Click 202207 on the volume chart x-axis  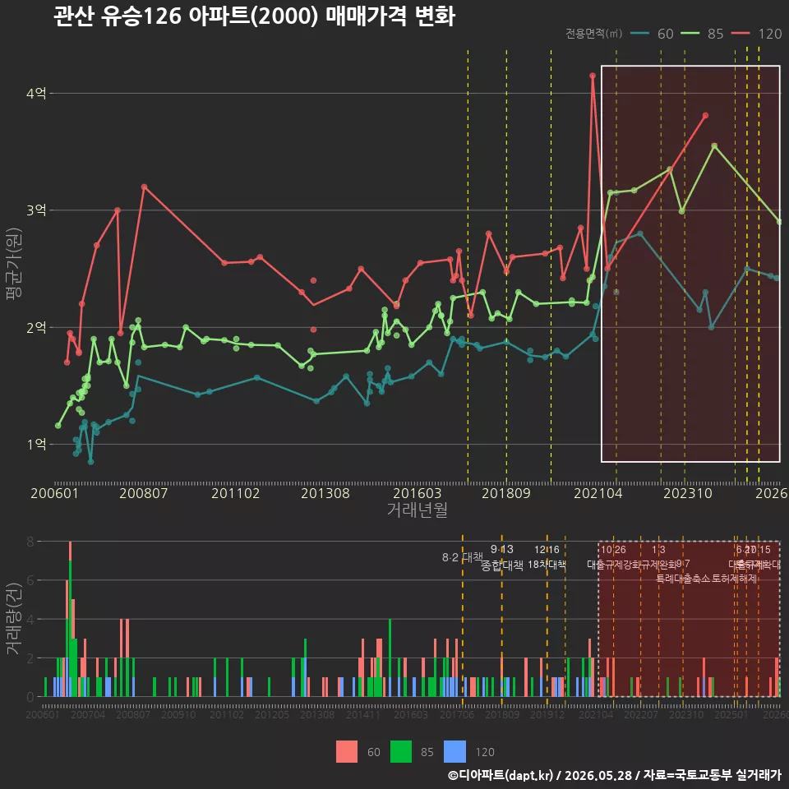(x=641, y=714)
